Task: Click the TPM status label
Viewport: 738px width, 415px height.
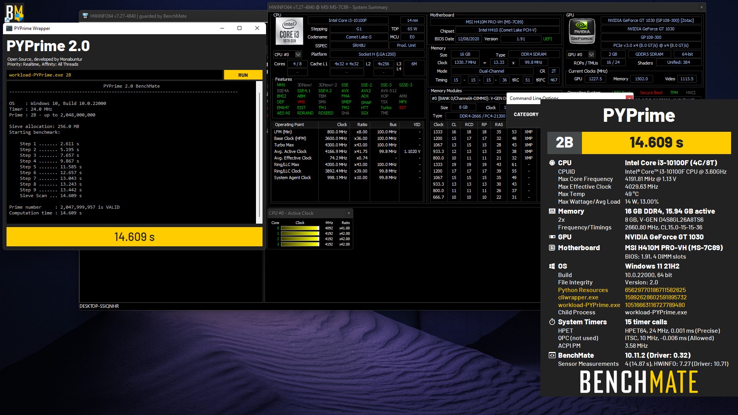Action: pos(674,93)
